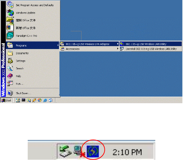The width and height of the screenshot is (183, 160).
Task: Click the first Quick Launch pencil icon
Action: [x=18, y=100]
